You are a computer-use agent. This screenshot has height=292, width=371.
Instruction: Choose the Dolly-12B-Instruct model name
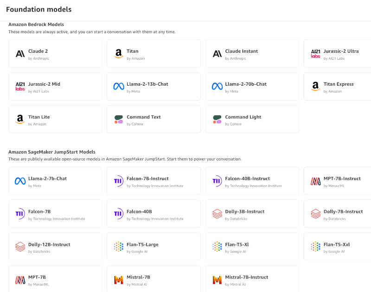click(49, 244)
